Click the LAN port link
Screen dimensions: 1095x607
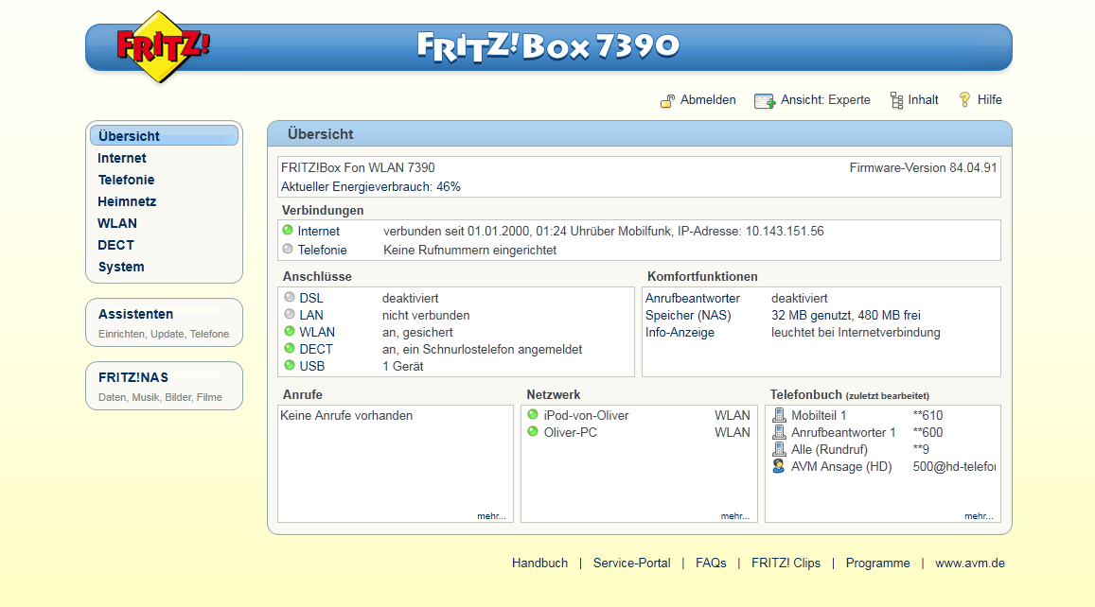click(x=311, y=315)
